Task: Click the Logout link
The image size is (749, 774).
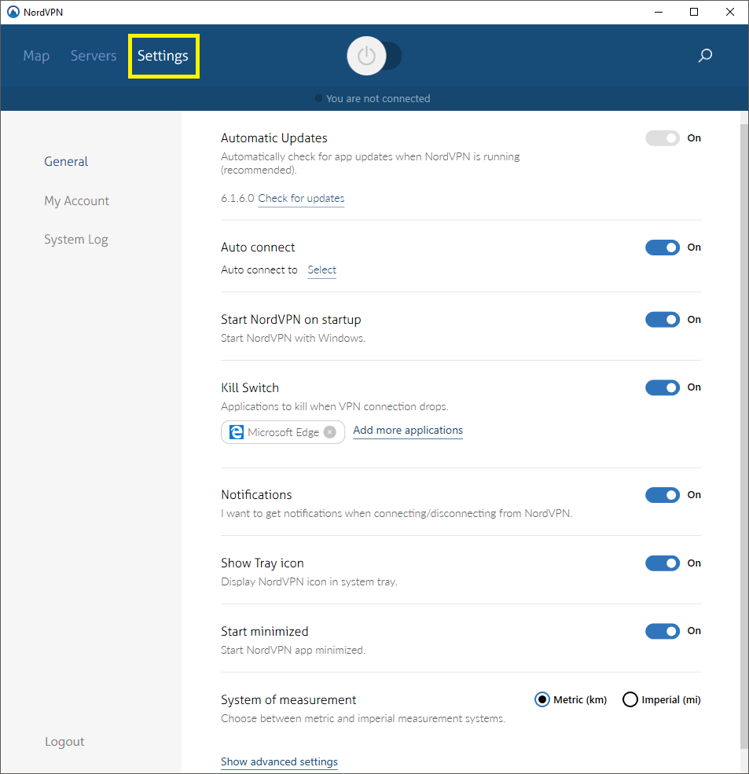Action: (x=64, y=742)
